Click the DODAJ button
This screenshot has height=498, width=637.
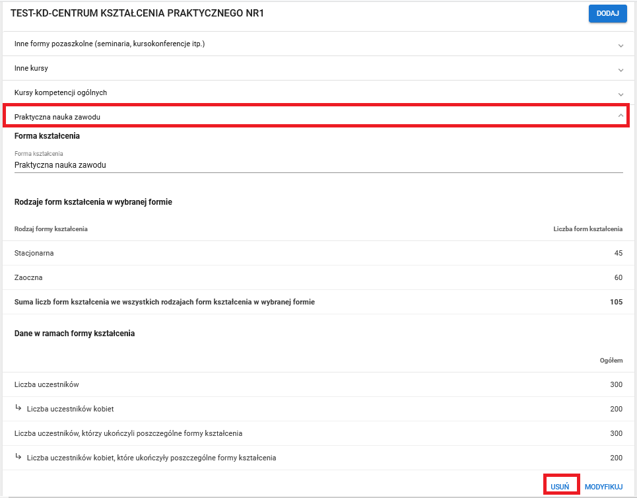coord(607,13)
